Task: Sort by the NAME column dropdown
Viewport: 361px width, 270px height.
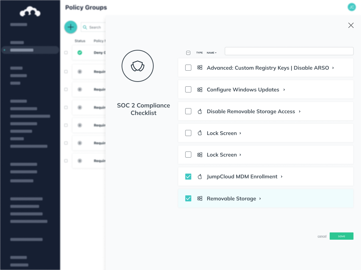Action: click(211, 53)
